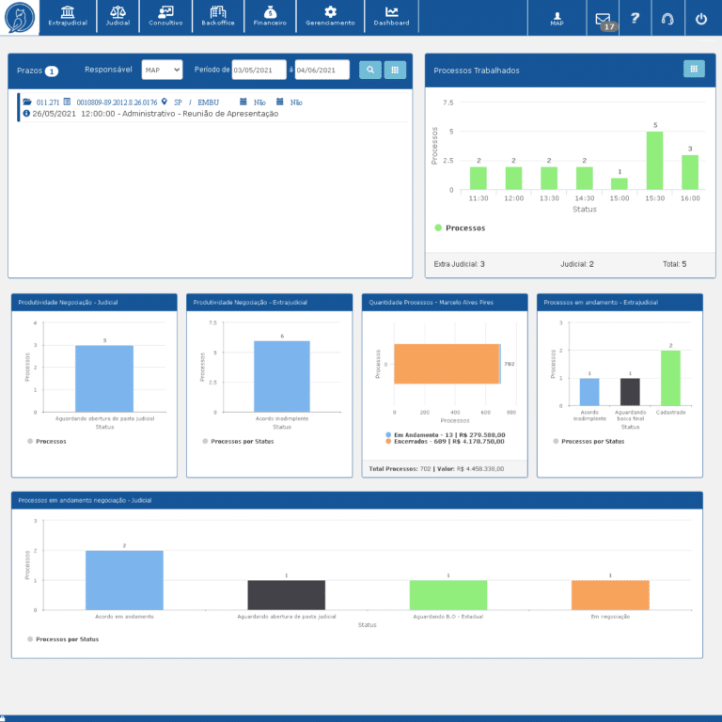Click the power logout icon
The height and width of the screenshot is (722, 722).
[700, 18]
